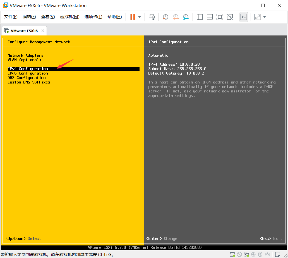Maximize the VMware Workstation window

pos(263,5)
